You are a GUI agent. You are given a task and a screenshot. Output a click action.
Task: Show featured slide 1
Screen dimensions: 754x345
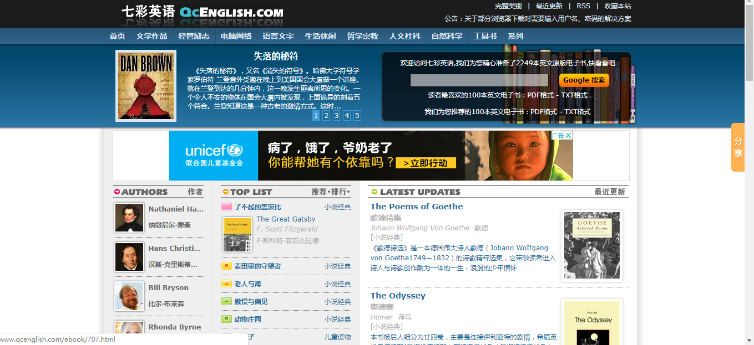(x=316, y=115)
